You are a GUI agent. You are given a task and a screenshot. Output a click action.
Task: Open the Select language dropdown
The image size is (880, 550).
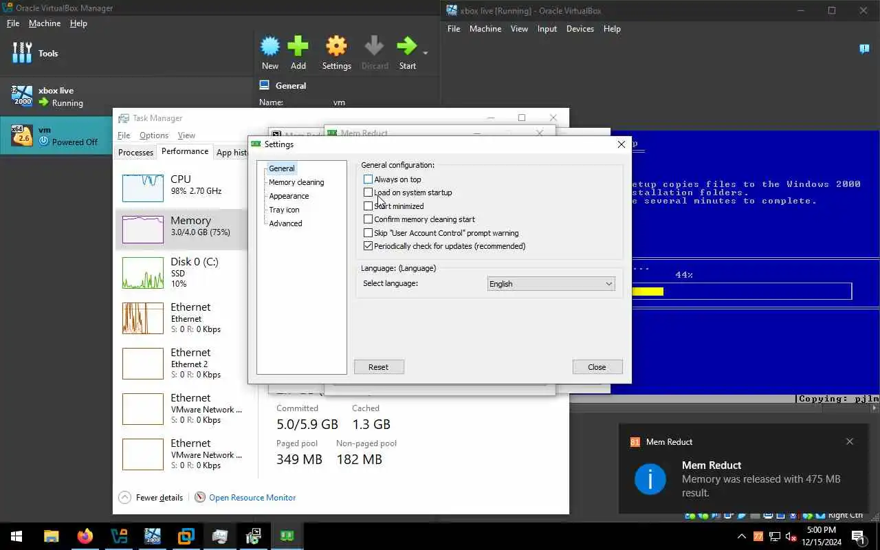pos(551,284)
